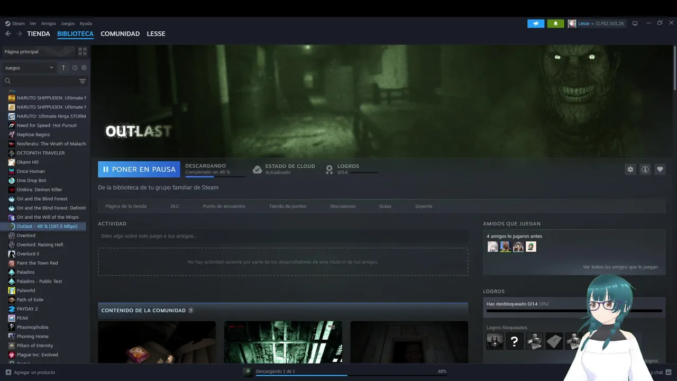Open the Soporte tab
This screenshot has width=677, height=381.
click(424, 206)
